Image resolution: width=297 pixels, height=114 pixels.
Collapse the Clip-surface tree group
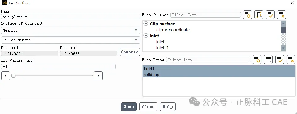[x=146, y=24]
